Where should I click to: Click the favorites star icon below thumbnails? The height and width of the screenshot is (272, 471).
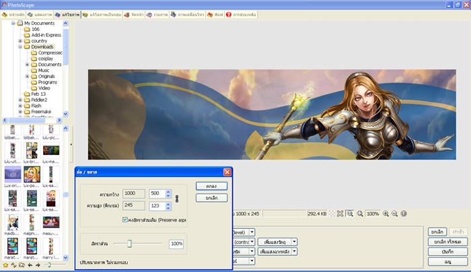point(6,265)
